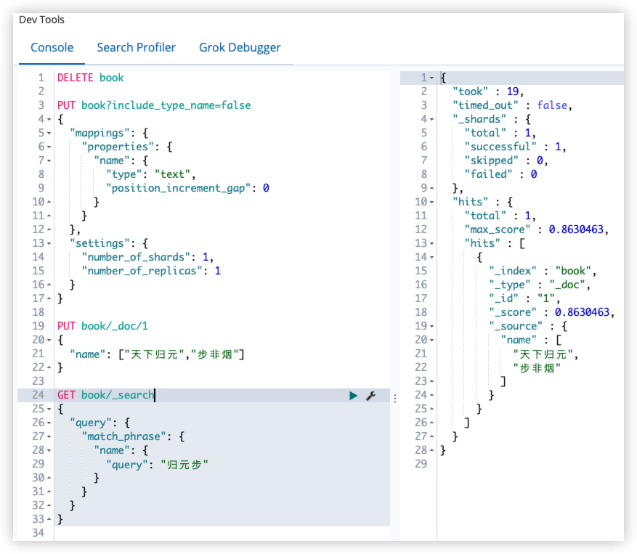Click "took" : 19 in response

[x=488, y=91]
